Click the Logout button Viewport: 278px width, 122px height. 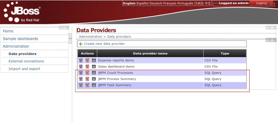pyautogui.click(x=261, y=3)
